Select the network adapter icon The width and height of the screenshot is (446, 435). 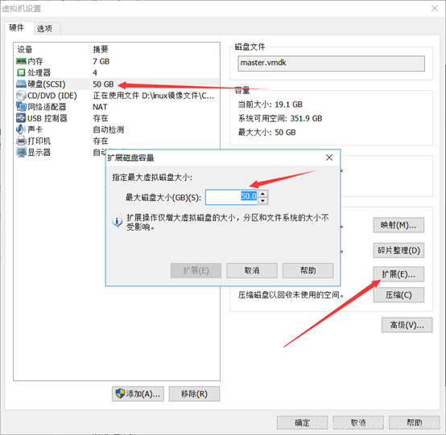tap(21, 107)
